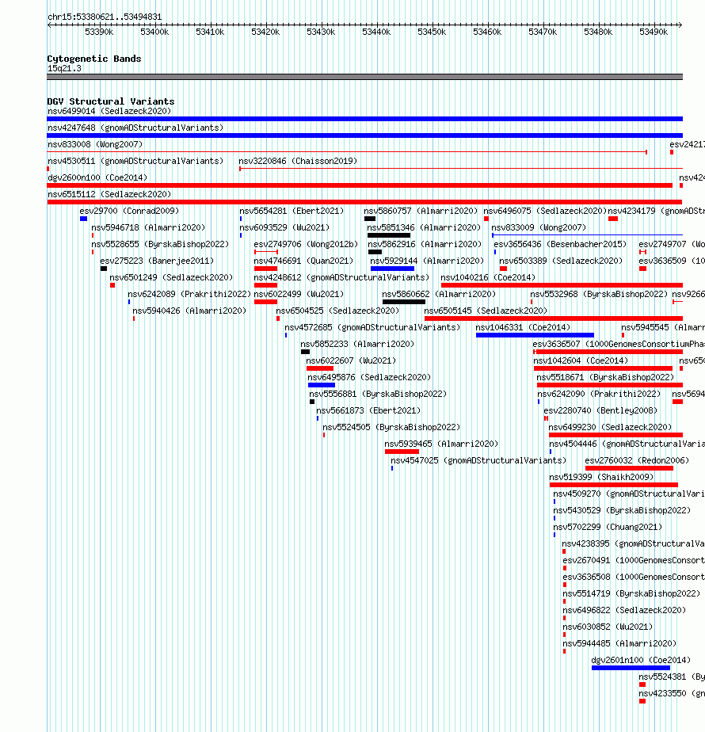Image resolution: width=705 pixels, height=732 pixels.
Task: Open nsv6505145 (Sedlazeck2020) label
Action: coord(486,311)
